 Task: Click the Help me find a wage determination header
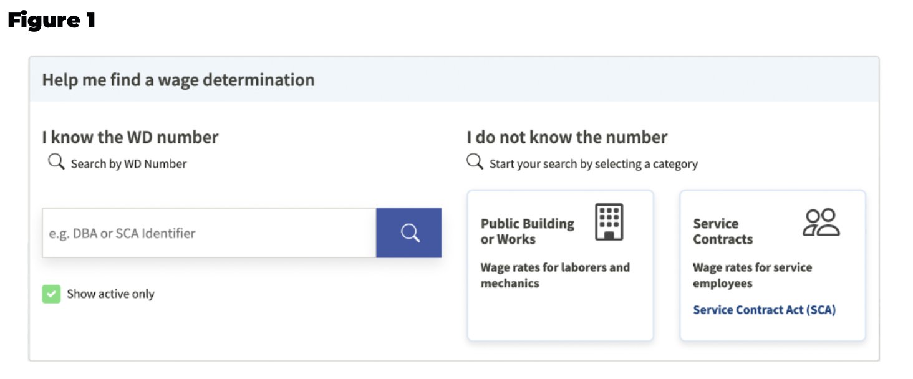[x=178, y=80]
